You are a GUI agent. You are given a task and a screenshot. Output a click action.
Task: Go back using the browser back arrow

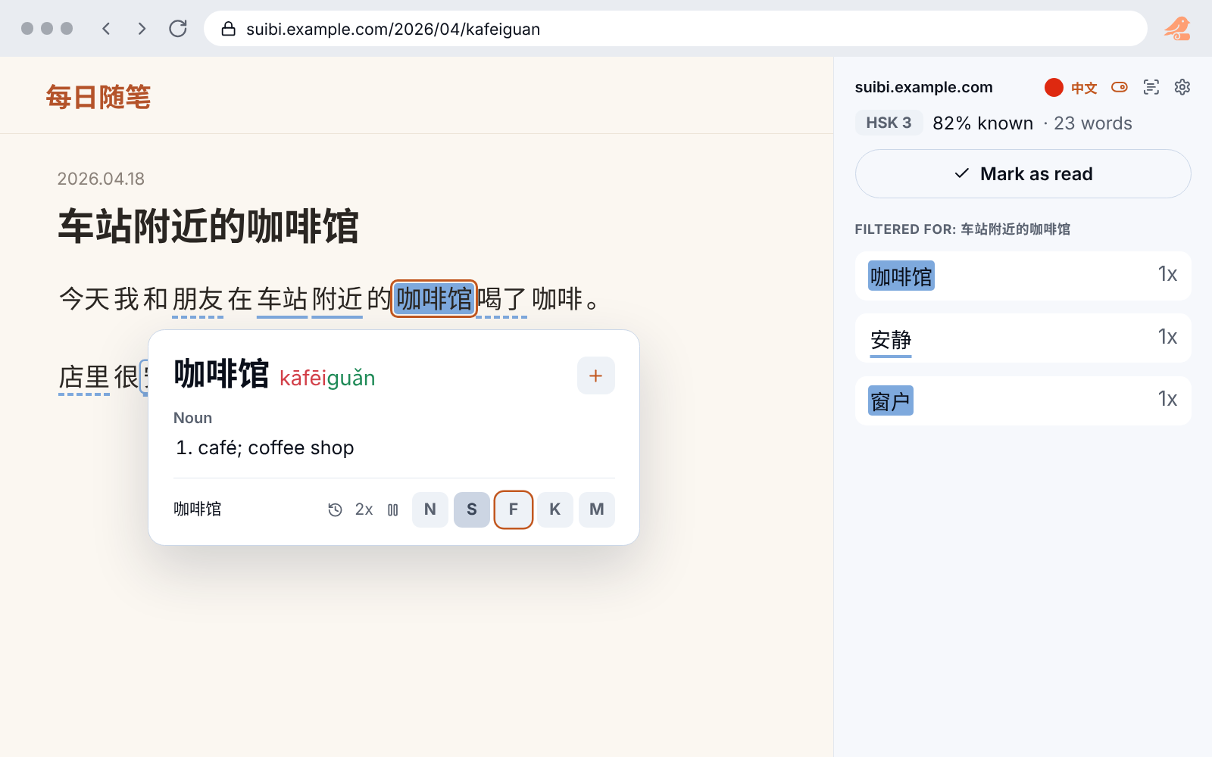[106, 29]
